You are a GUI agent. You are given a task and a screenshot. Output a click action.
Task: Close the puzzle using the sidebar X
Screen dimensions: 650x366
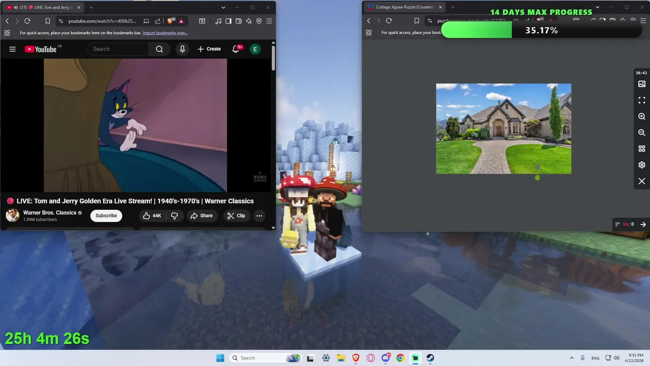pyautogui.click(x=642, y=181)
